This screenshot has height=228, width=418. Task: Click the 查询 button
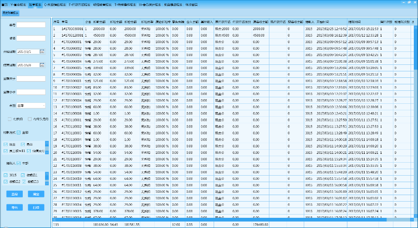point(15,194)
